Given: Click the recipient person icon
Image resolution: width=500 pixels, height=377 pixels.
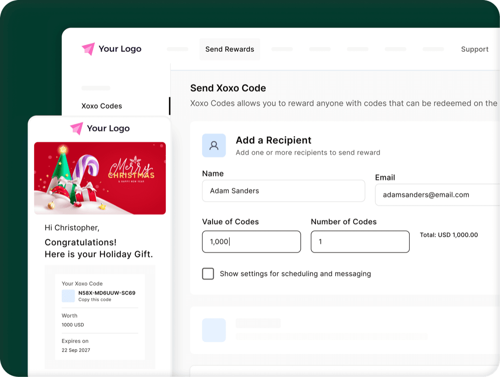Looking at the screenshot, I should click(214, 145).
